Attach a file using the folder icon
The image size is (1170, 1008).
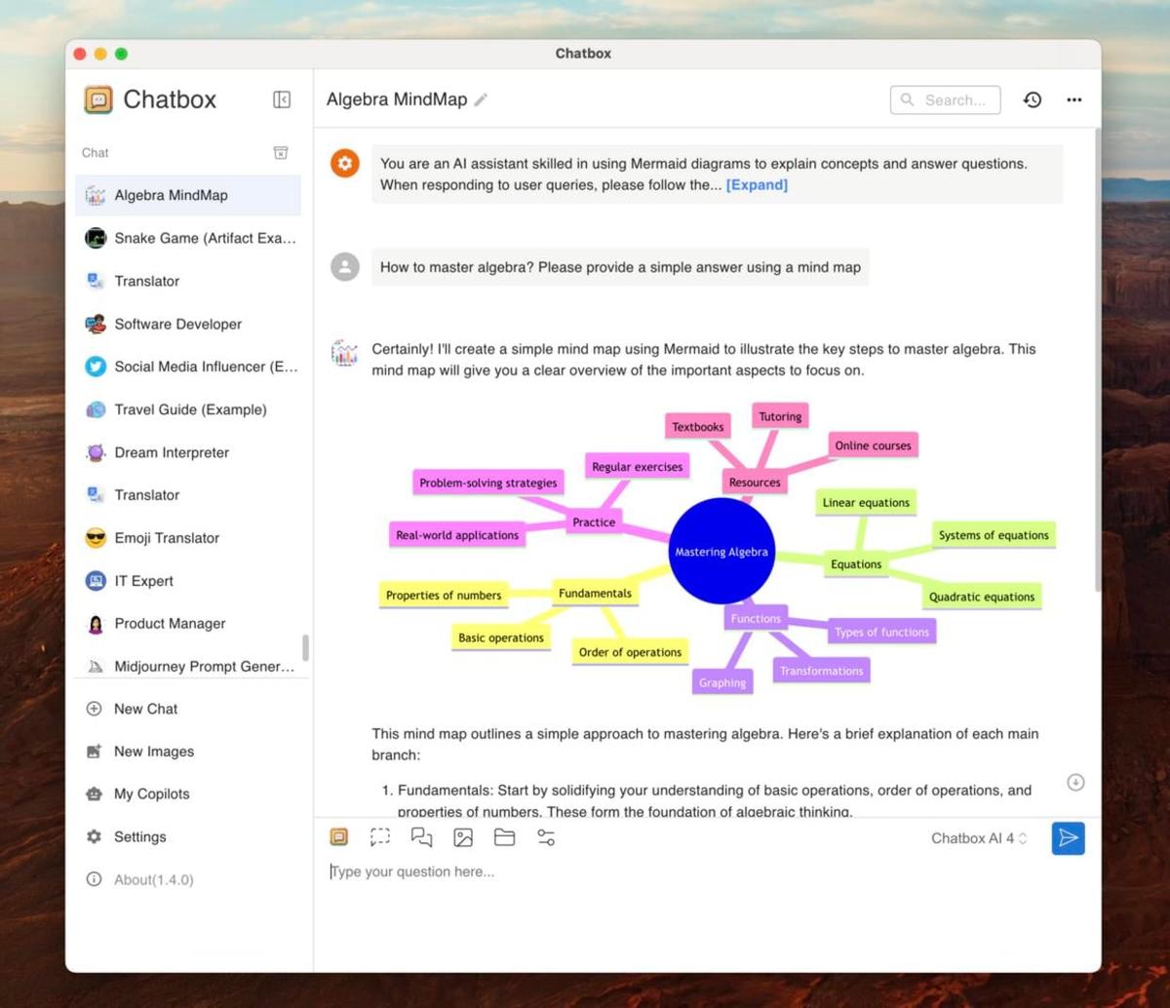(504, 836)
